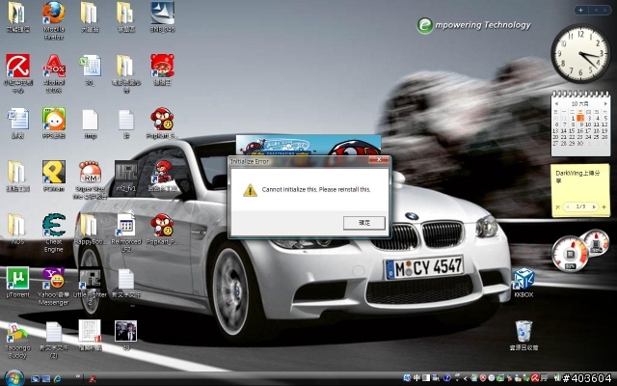
Task: Select day 15 in the calendar gadget
Action: coord(572,131)
